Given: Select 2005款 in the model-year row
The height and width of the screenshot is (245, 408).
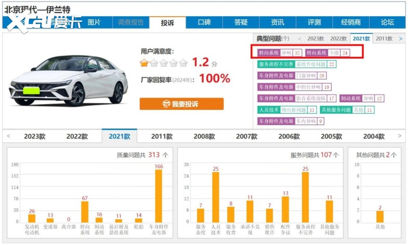Looking at the screenshot, I should (331, 136).
